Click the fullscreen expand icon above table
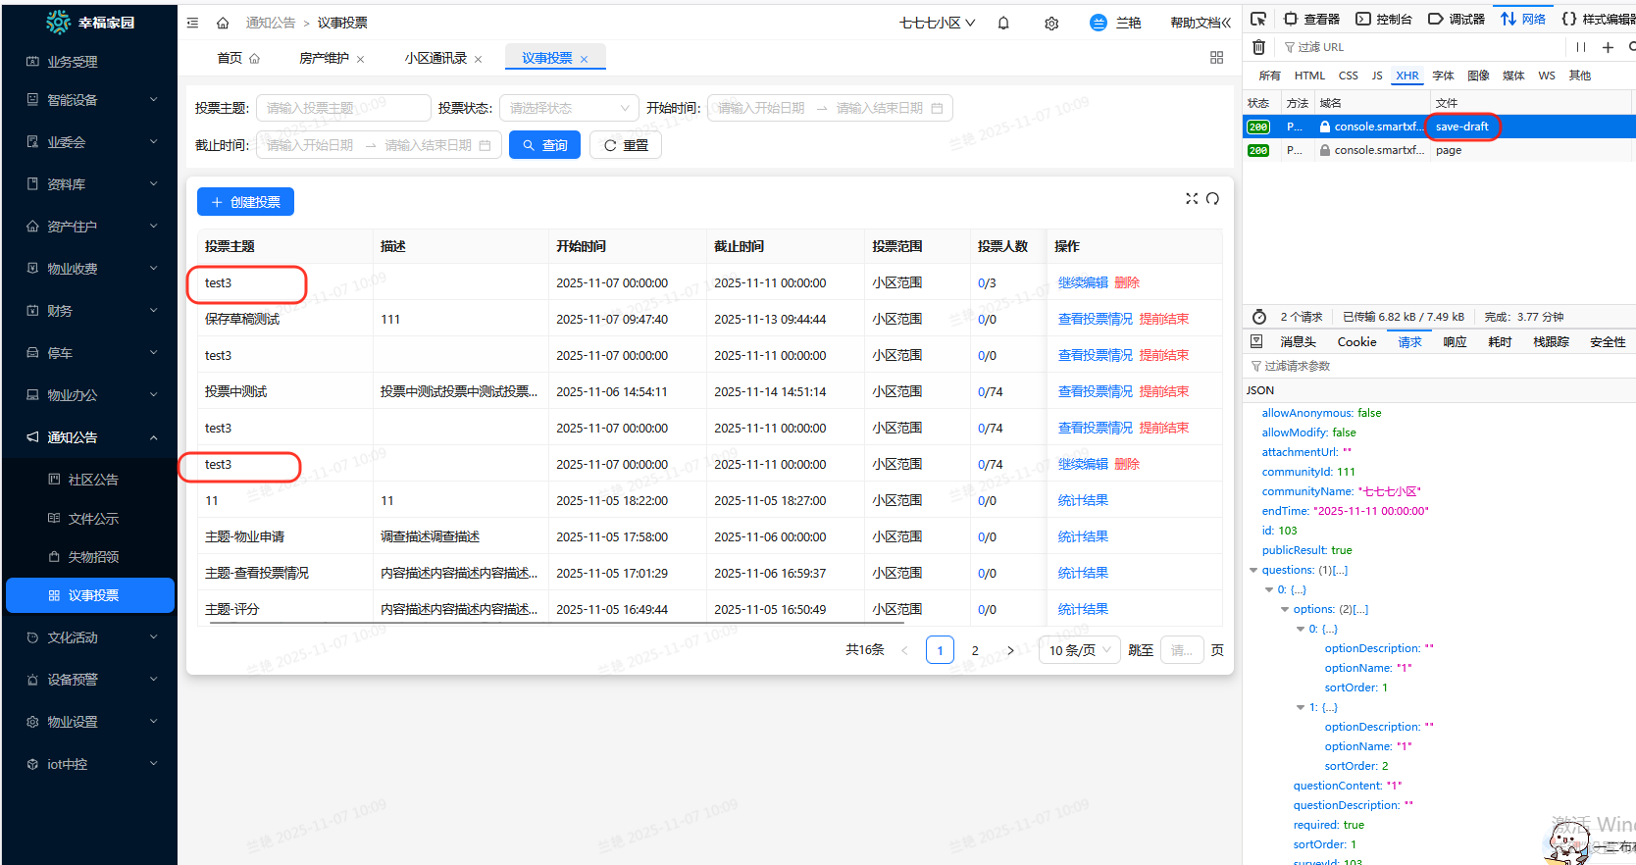 pyautogui.click(x=1192, y=198)
